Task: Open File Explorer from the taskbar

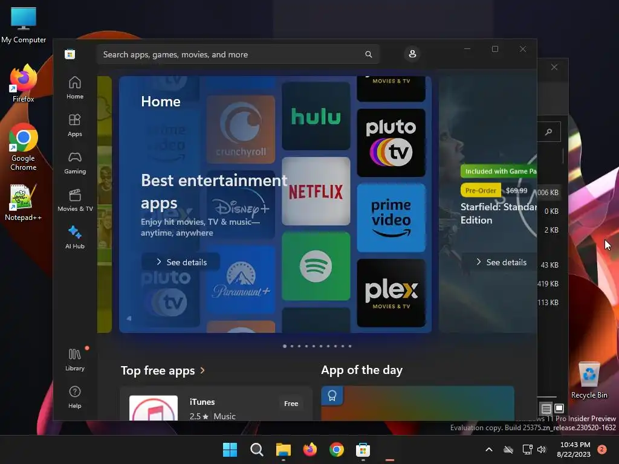Action: pyautogui.click(x=284, y=449)
